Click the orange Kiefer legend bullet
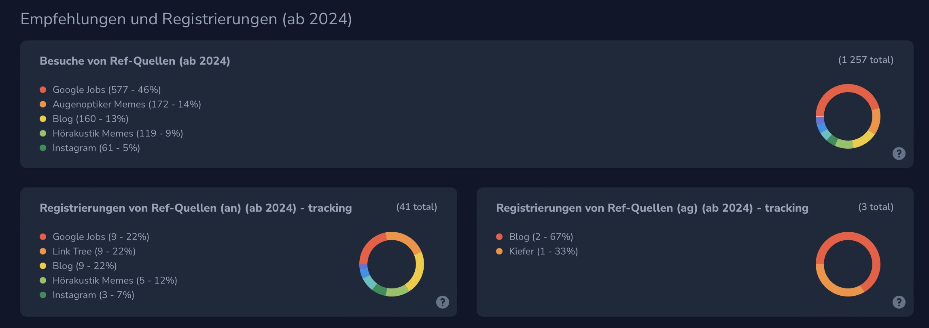929x328 pixels. (x=500, y=251)
